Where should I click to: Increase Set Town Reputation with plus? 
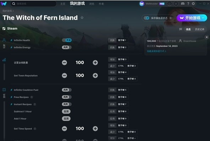tap(95, 76)
